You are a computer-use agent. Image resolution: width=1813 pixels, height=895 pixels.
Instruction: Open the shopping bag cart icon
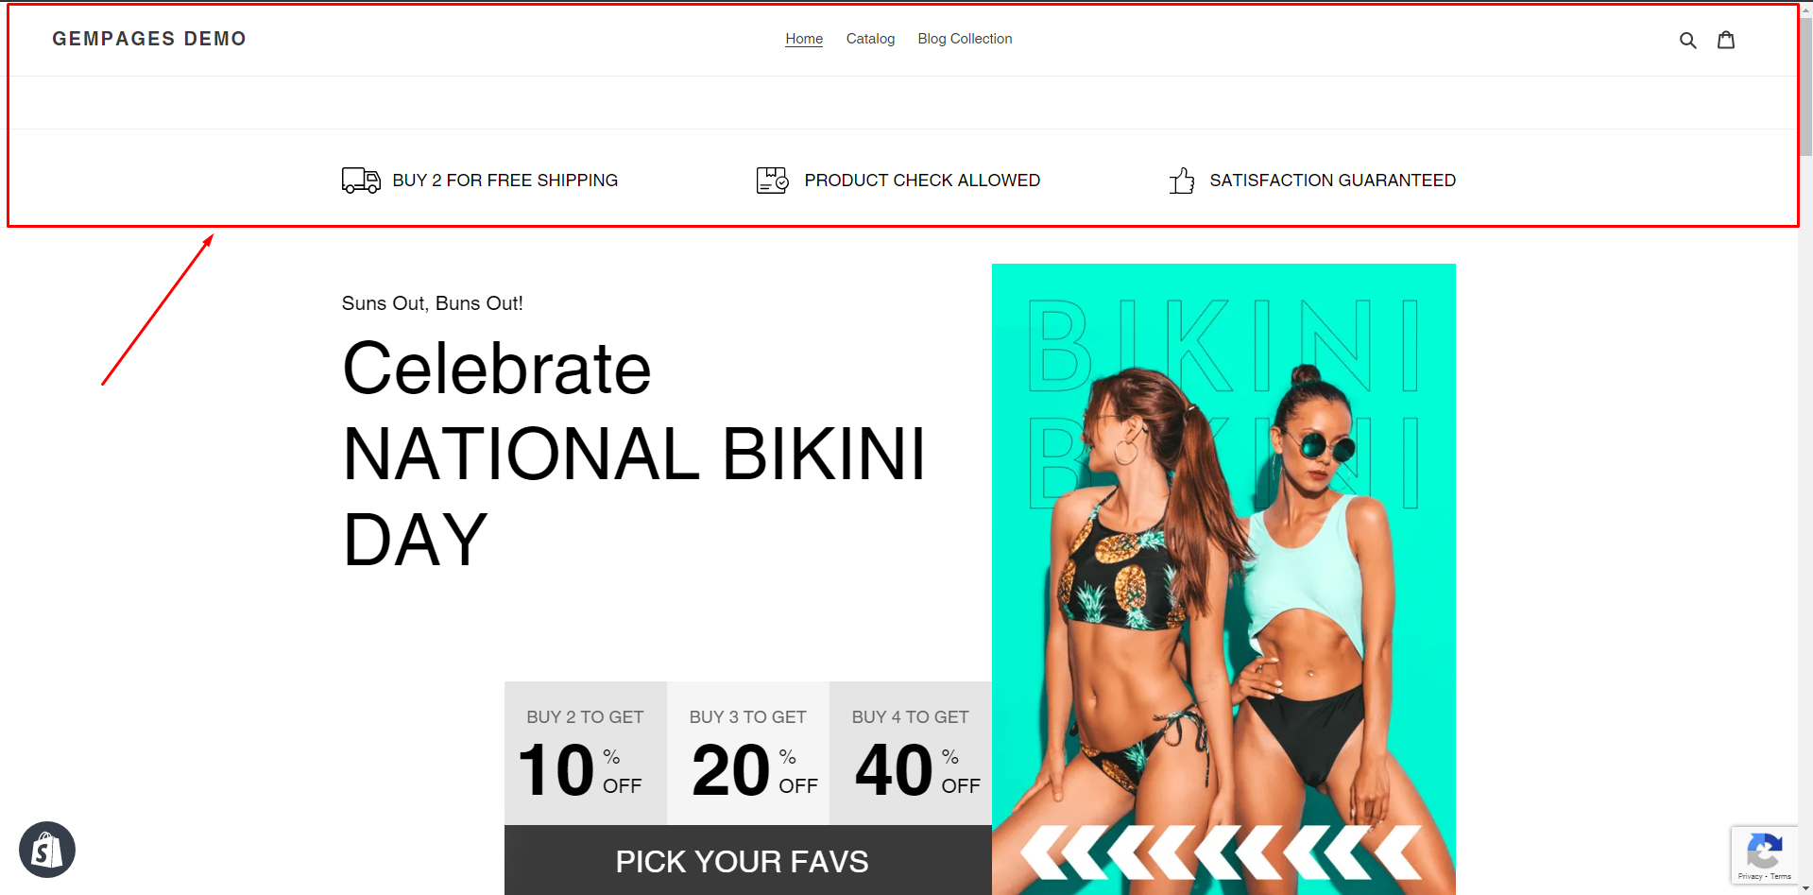[1726, 40]
